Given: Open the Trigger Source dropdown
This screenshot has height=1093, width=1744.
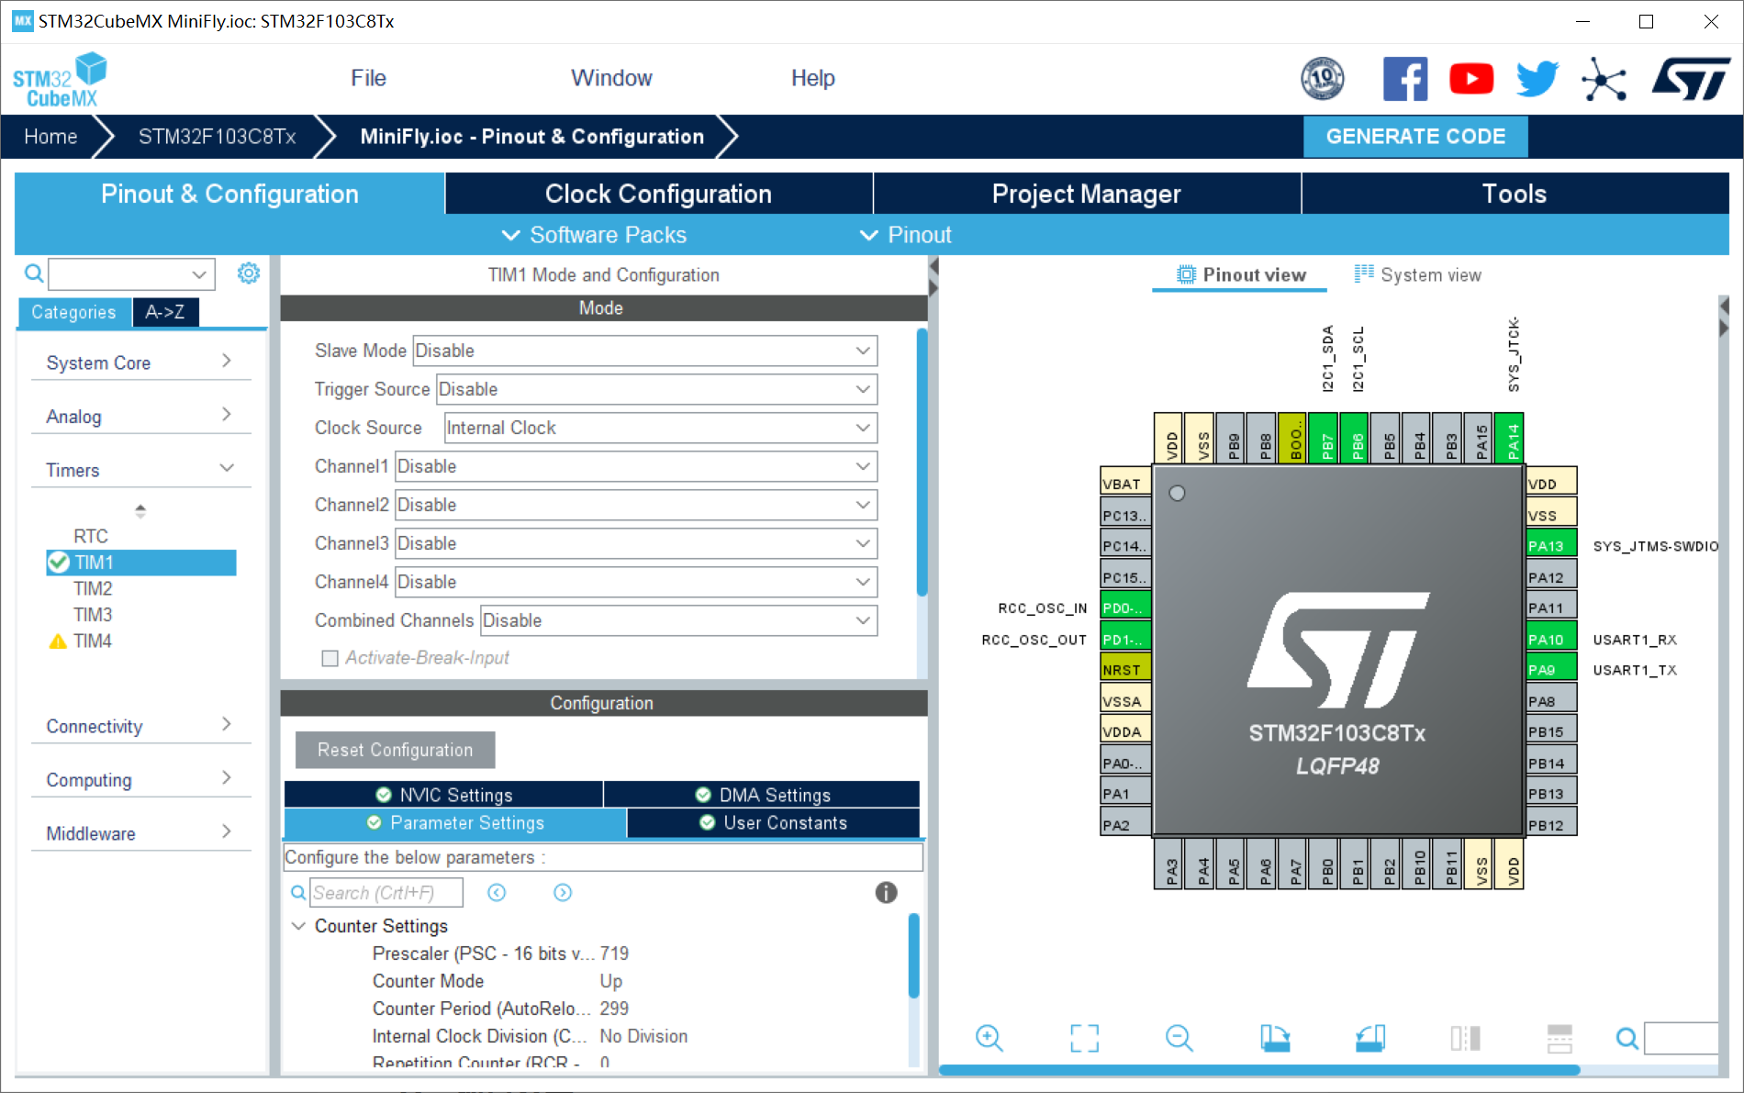Looking at the screenshot, I should point(656,389).
